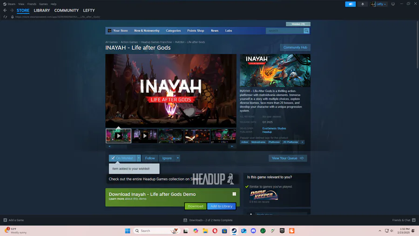Open the Headup publisher link
Image resolution: width=419 pixels, height=236 pixels.
(x=267, y=132)
